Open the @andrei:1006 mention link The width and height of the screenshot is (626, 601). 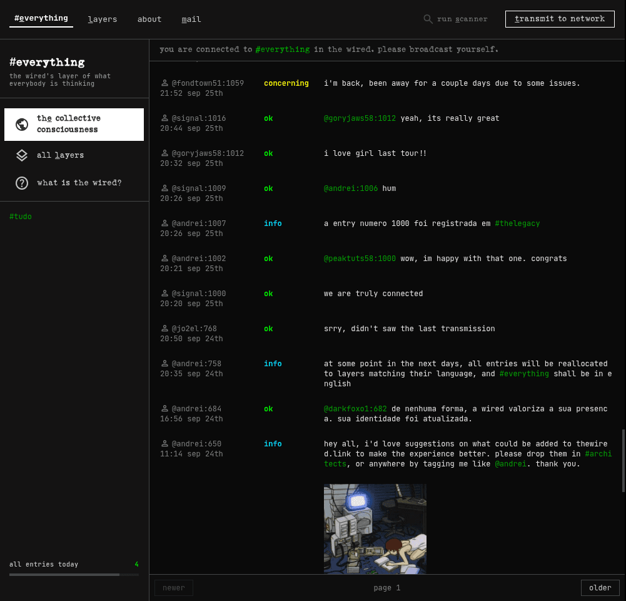(351, 188)
